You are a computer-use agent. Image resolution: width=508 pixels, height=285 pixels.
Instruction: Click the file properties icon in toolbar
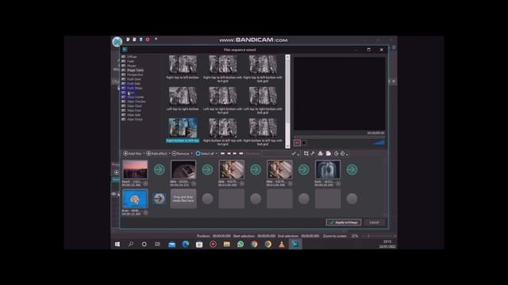pos(328,154)
